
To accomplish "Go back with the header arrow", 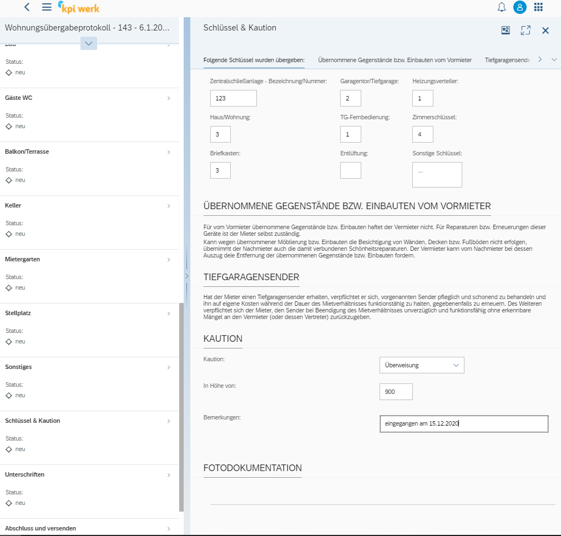I will click(27, 7).
